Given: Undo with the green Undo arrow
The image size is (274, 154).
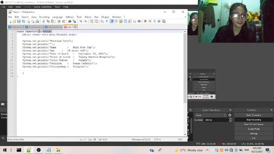Looking at the screenshot, I should 59,21.
